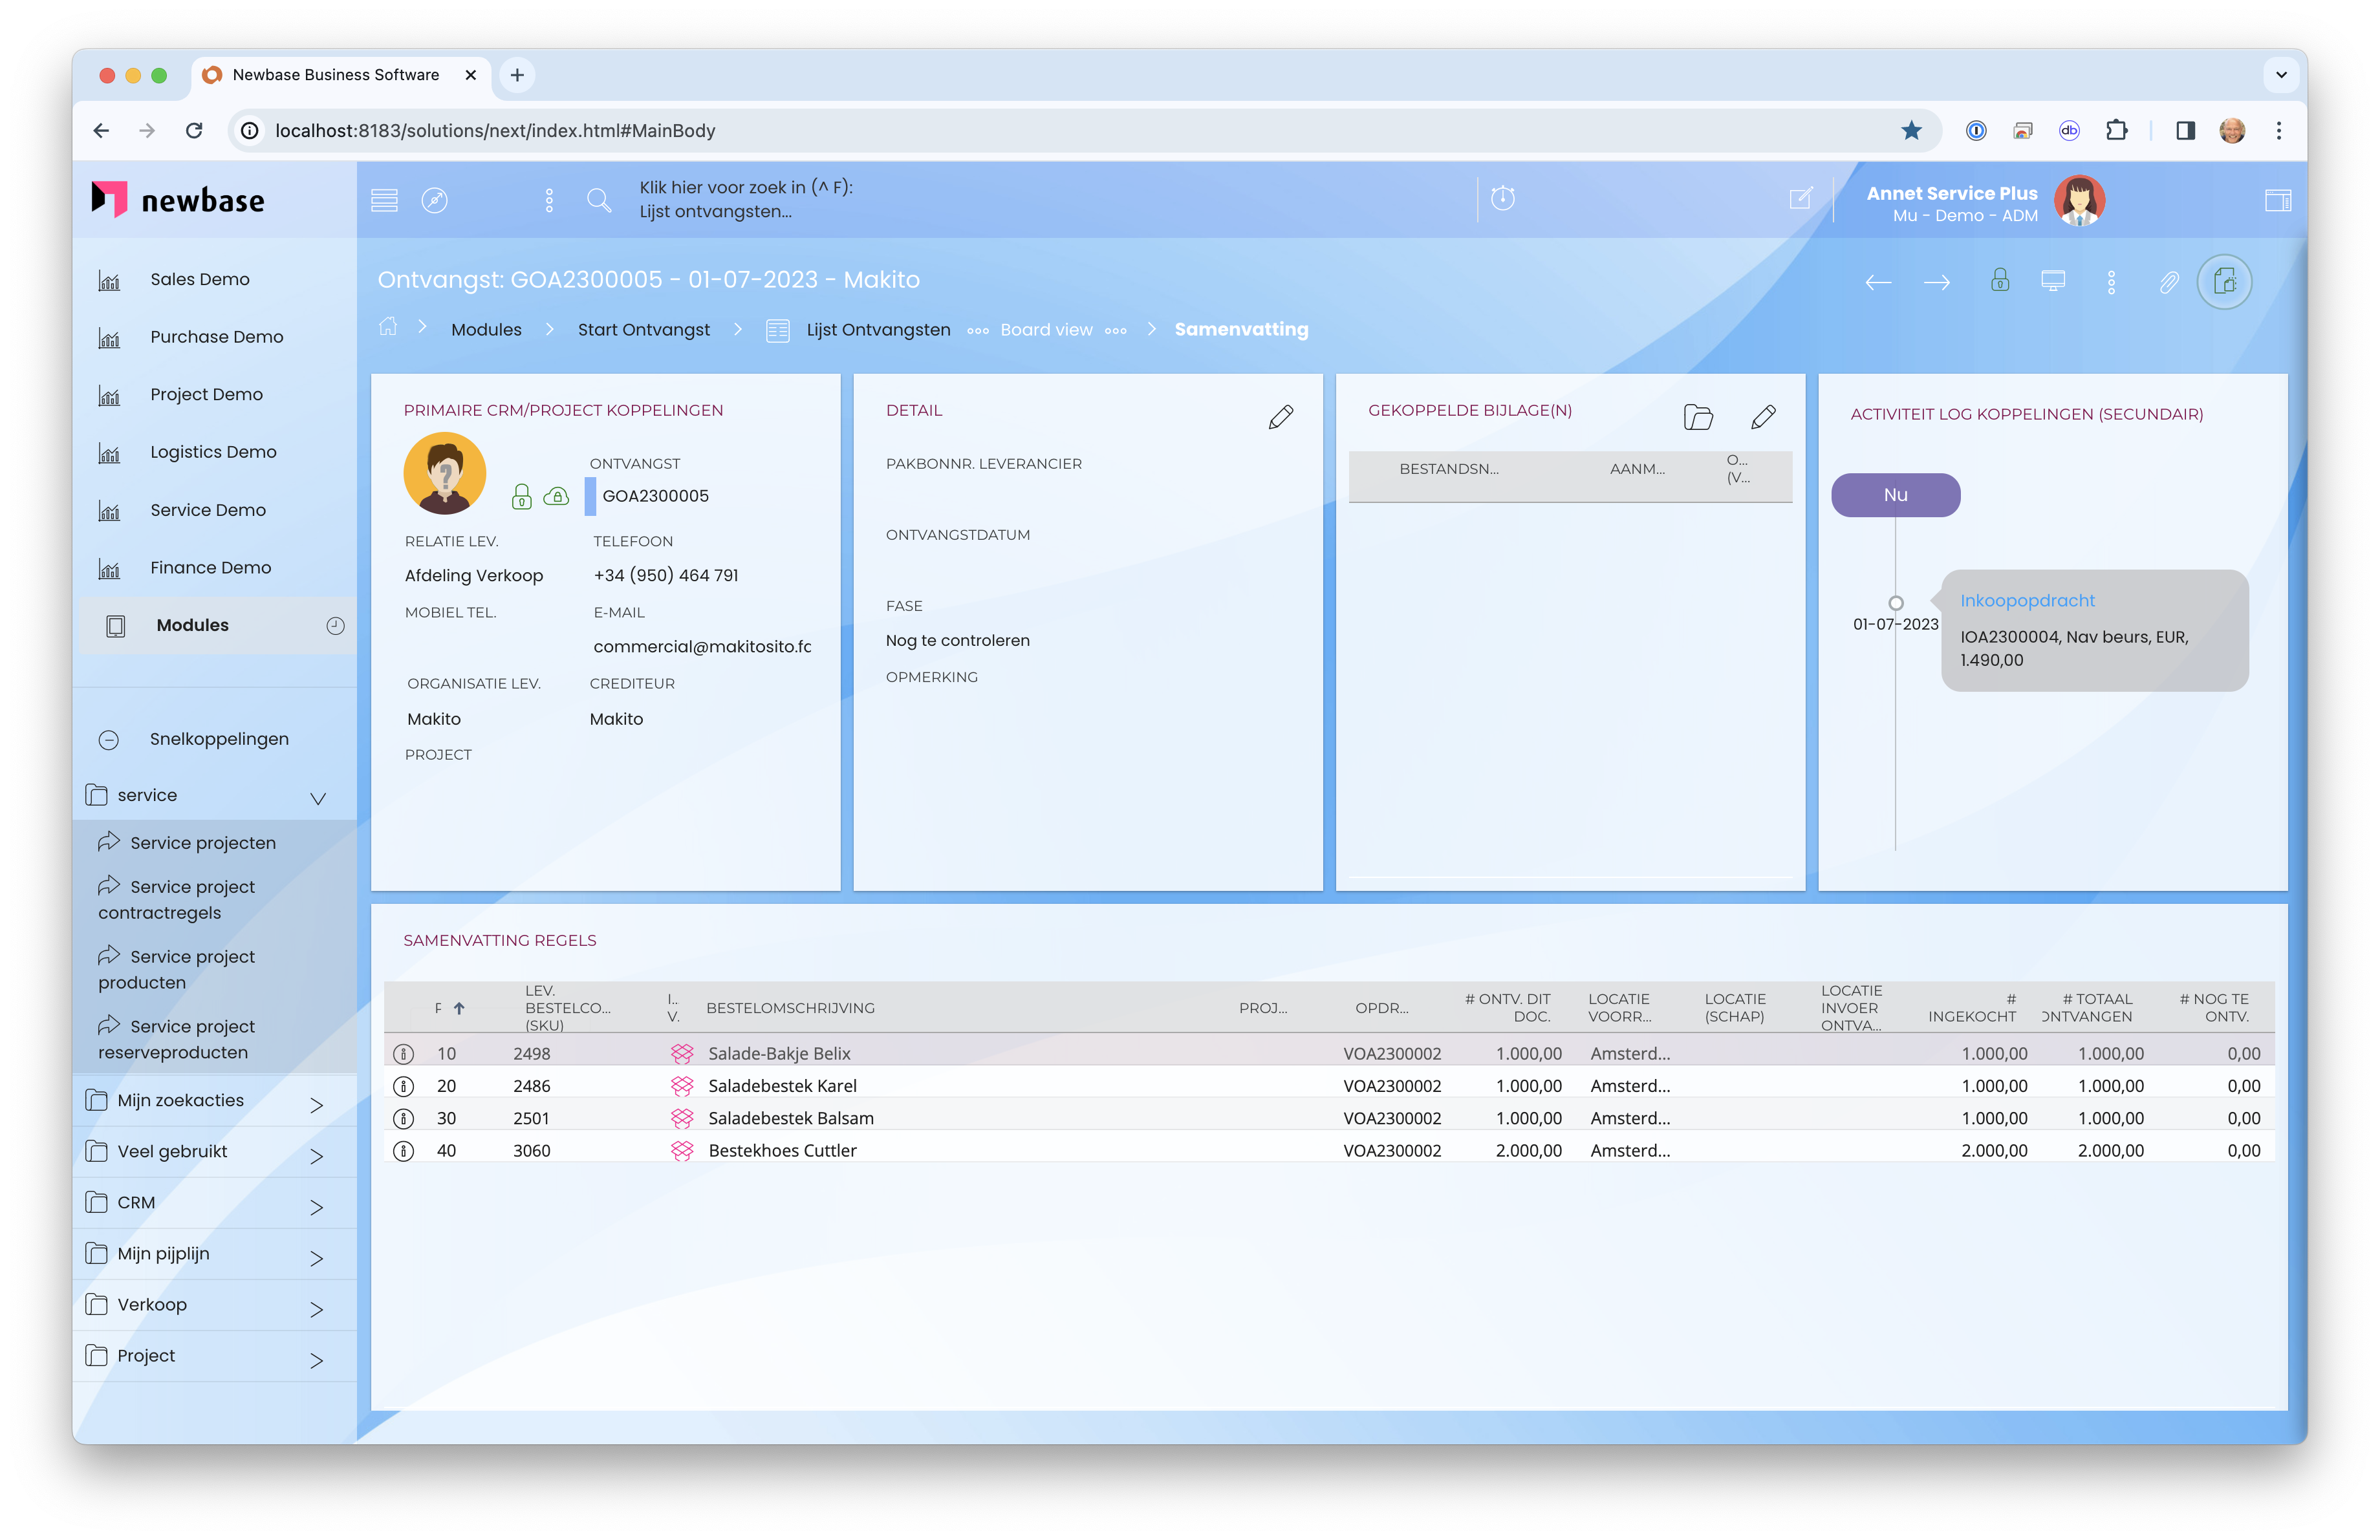
Task: Toggle the right side panel icon
Action: [x=2278, y=200]
